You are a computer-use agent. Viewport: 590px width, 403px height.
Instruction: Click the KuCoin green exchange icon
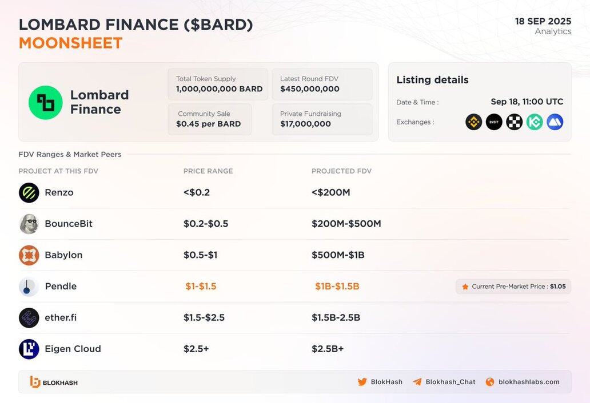535,122
